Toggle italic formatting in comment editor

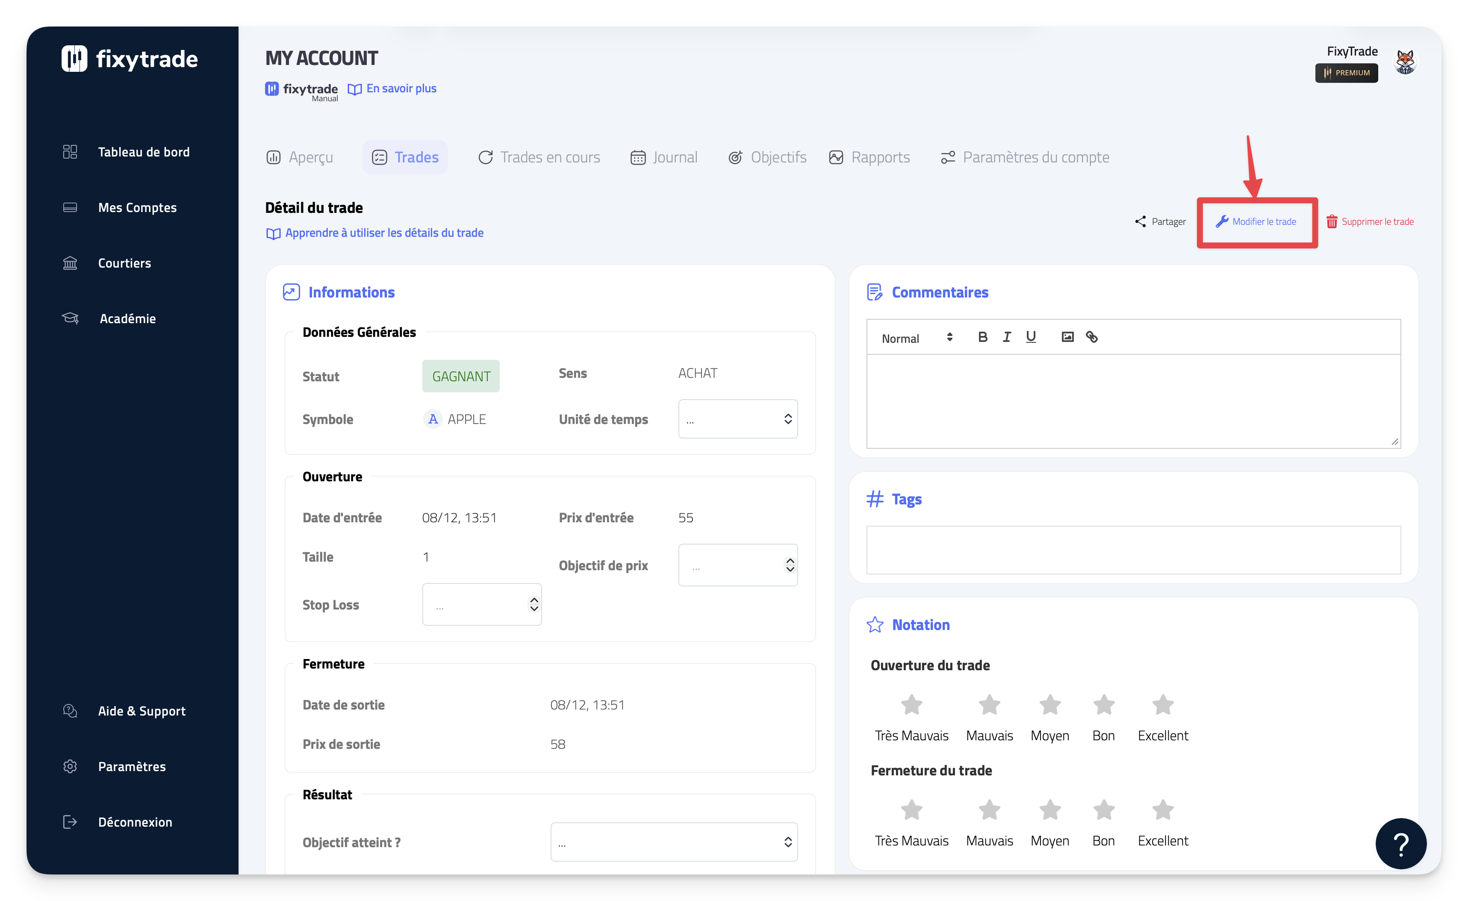click(1007, 337)
